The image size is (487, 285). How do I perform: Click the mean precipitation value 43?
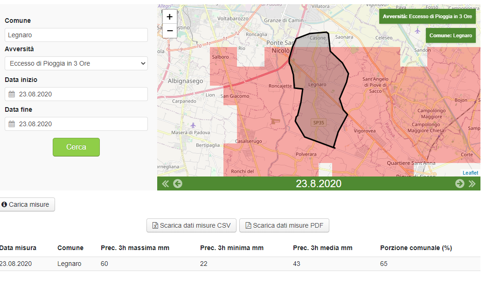(x=297, y=264)
